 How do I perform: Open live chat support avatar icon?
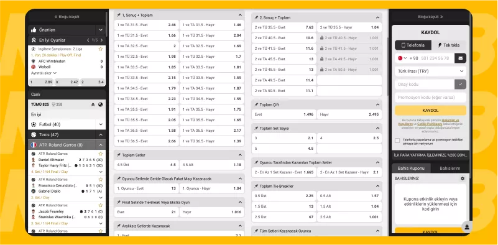(x=467, y=227)
